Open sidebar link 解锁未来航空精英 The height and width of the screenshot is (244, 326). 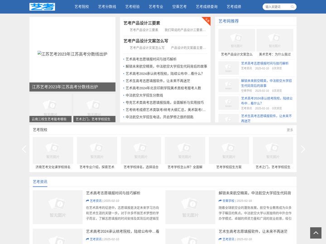click(x=266, y=83)
